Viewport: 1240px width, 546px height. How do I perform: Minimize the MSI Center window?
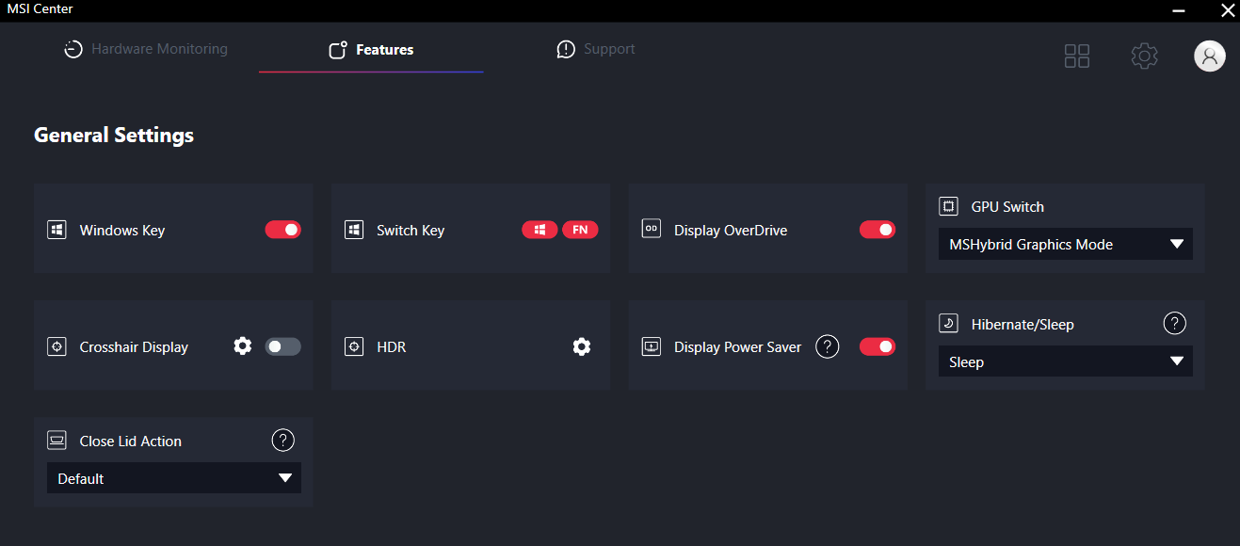1180,10
